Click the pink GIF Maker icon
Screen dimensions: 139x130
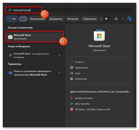(72, 109)
